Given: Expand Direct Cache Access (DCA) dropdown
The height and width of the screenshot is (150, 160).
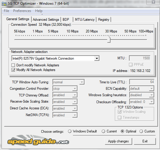Looking at the screenshot, I should [x=75, y=108].
